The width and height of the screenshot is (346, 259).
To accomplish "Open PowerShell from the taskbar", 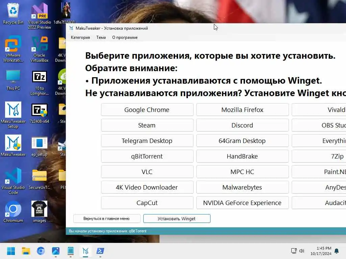I will point(100,251).
